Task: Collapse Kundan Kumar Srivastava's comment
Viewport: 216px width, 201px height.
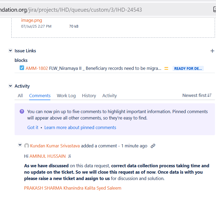Action: pyautogui.click(x=20, y=145)
